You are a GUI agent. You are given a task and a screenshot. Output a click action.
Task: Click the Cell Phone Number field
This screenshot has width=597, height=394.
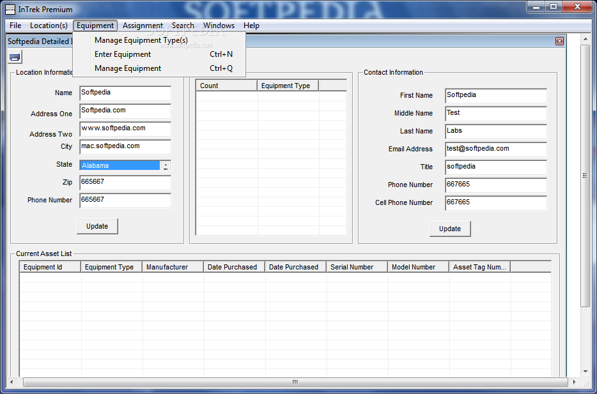[496, 203]
